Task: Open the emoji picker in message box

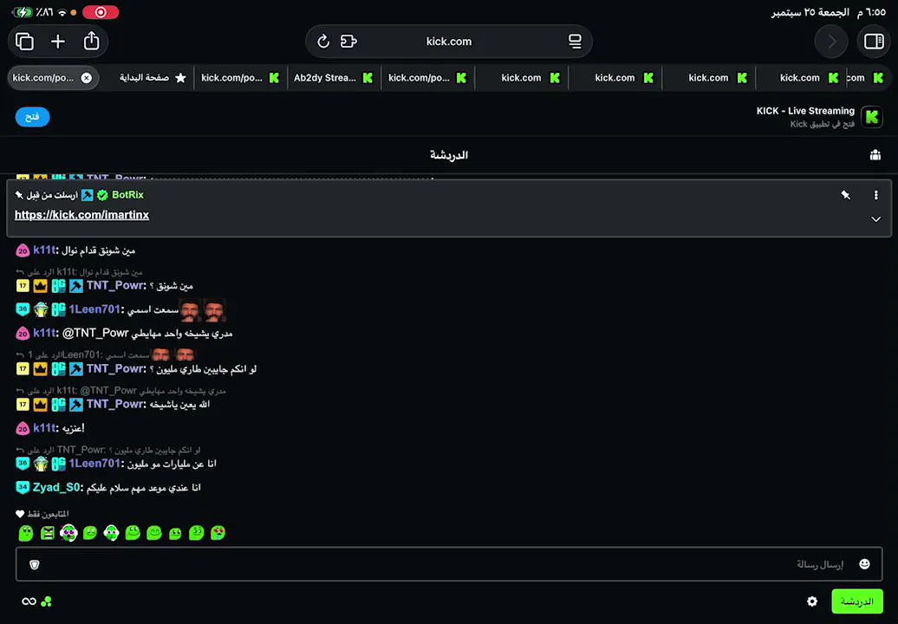Action: (864, 564)
